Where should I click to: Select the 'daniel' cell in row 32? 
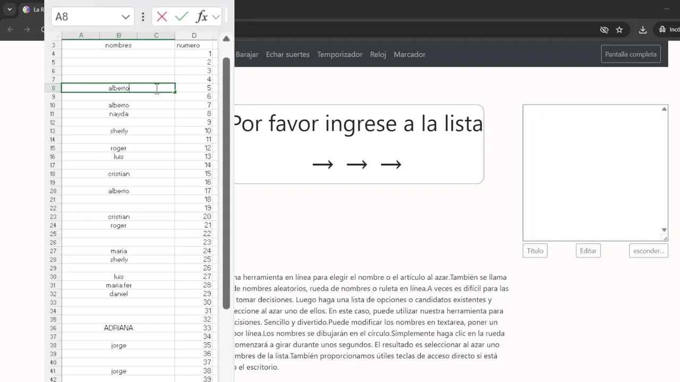118,293
